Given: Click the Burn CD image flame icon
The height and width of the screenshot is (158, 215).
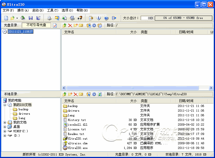Looking at the screenshot, I should [80, 18].
